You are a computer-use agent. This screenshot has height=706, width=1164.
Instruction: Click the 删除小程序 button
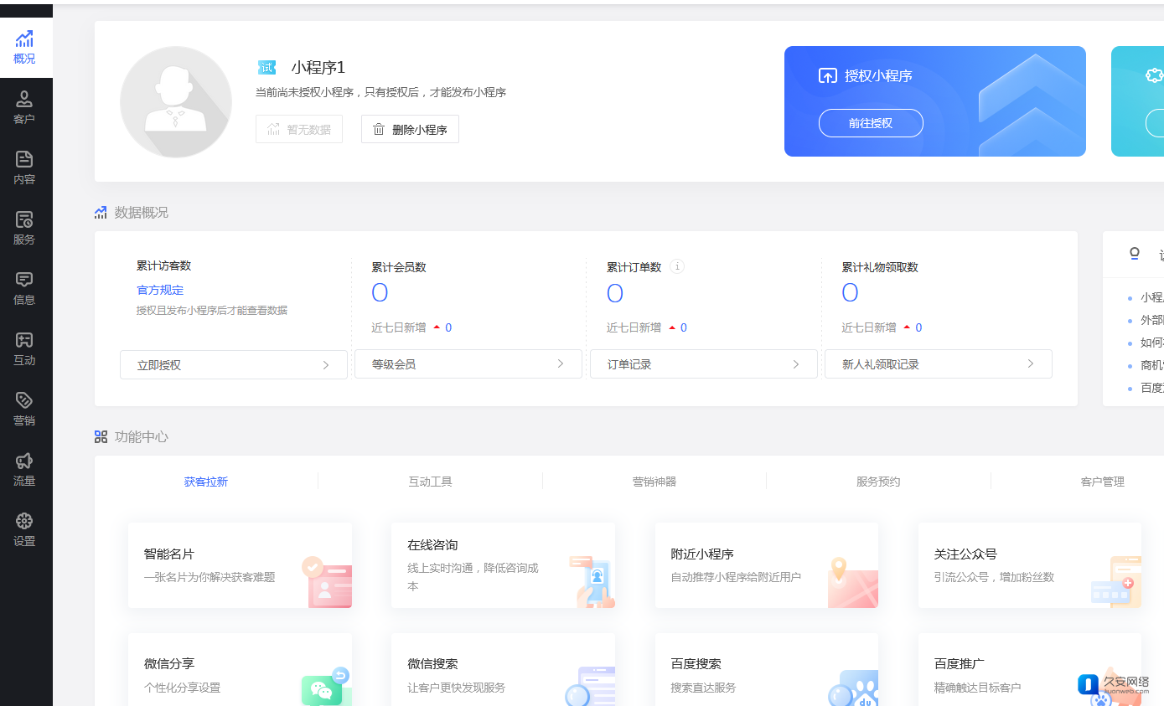pos(410,129)
